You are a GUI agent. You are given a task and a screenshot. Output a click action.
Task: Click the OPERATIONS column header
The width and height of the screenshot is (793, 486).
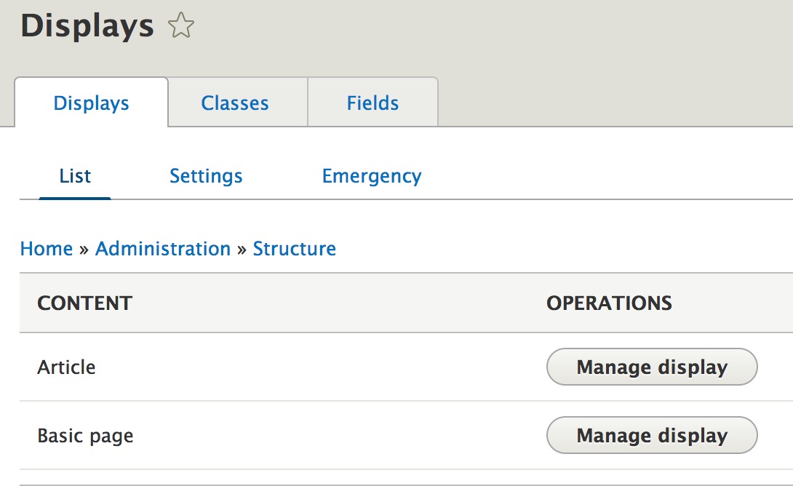pyautogui.click(x=609, y=303)
